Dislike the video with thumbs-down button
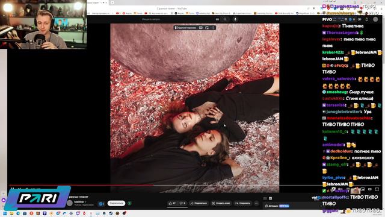The width and height of the screenshot is (385, 217). (x=182, y=203)
